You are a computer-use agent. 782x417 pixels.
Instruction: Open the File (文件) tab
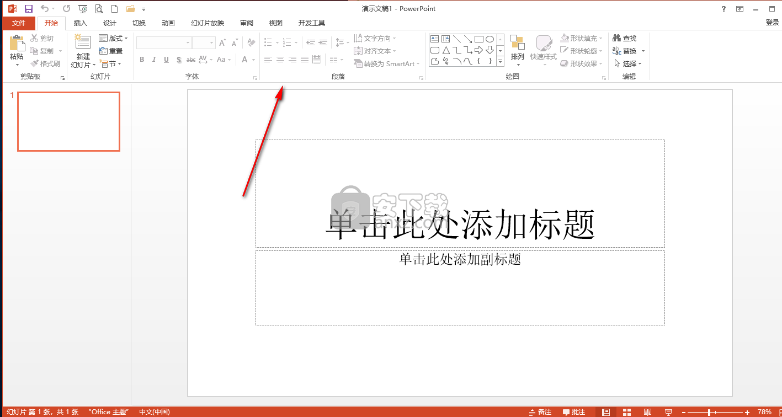pos(19,23)
